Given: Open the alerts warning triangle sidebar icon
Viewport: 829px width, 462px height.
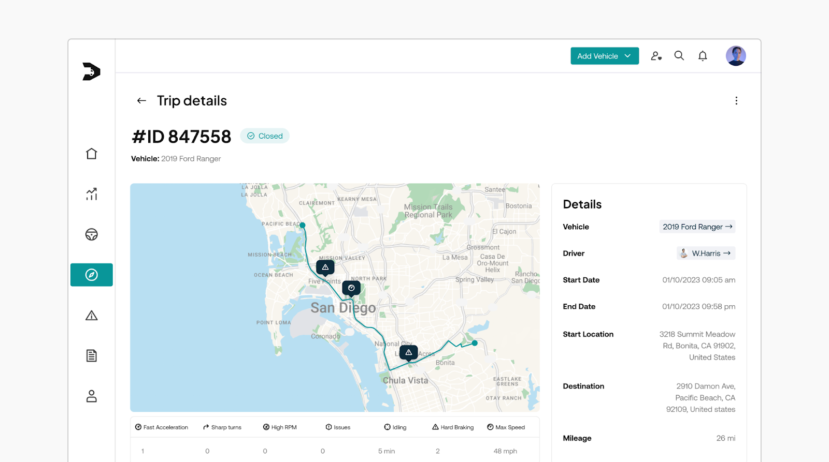Looking at the screenshot, I should pyautogui.click(x=91, y=315).
